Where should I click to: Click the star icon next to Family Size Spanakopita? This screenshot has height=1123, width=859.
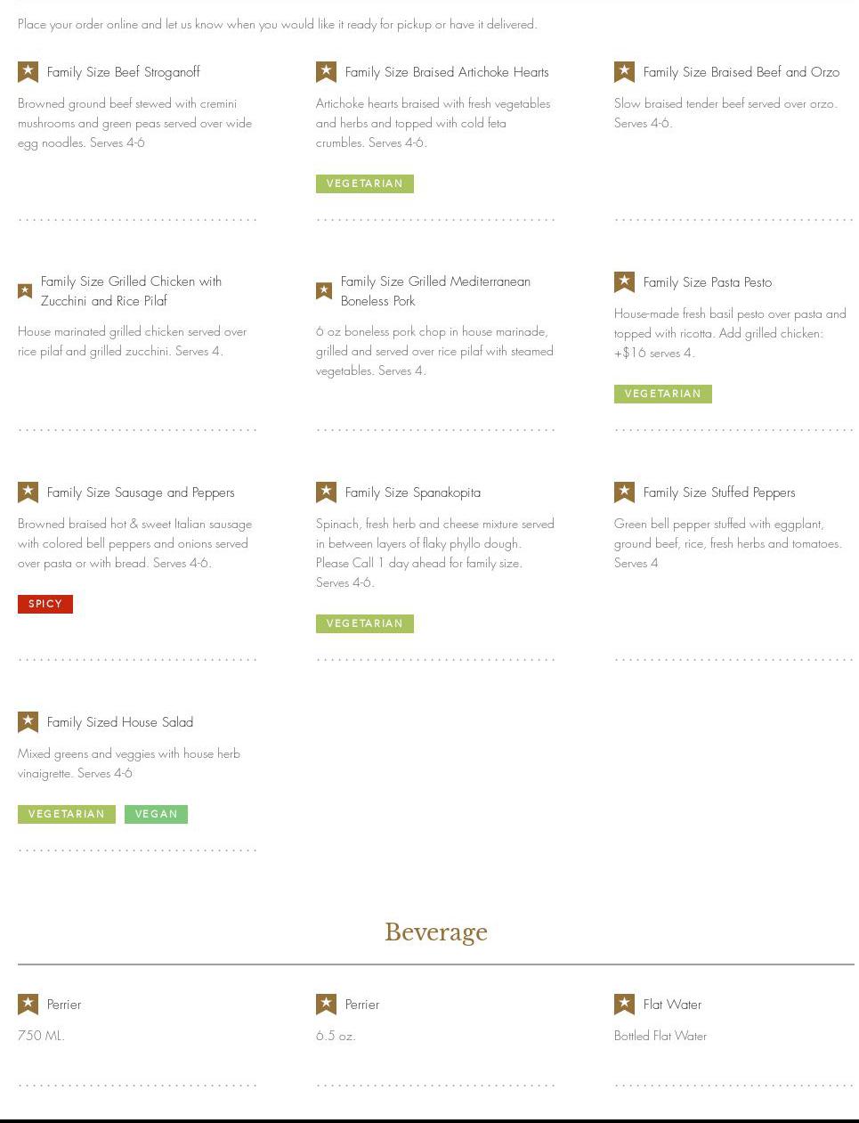pyautogui.click(x=326, y=492)
